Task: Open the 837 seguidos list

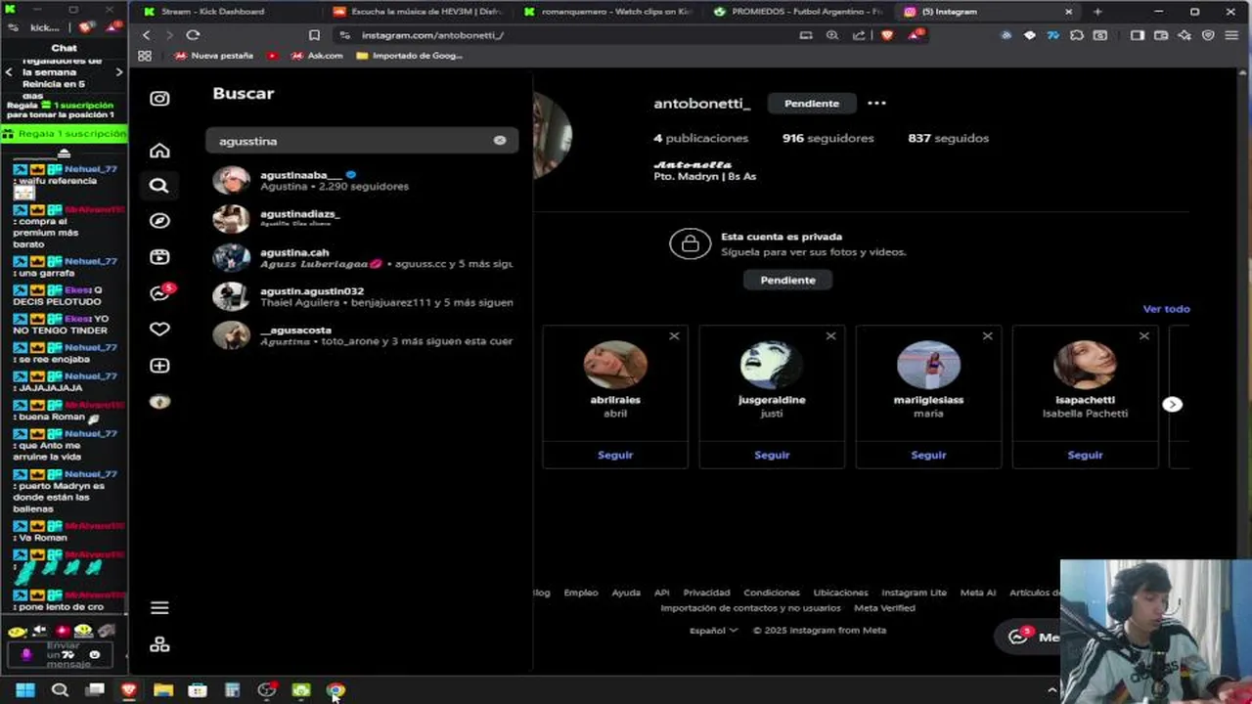Action: pyautogui.click(x=948, y=138)
